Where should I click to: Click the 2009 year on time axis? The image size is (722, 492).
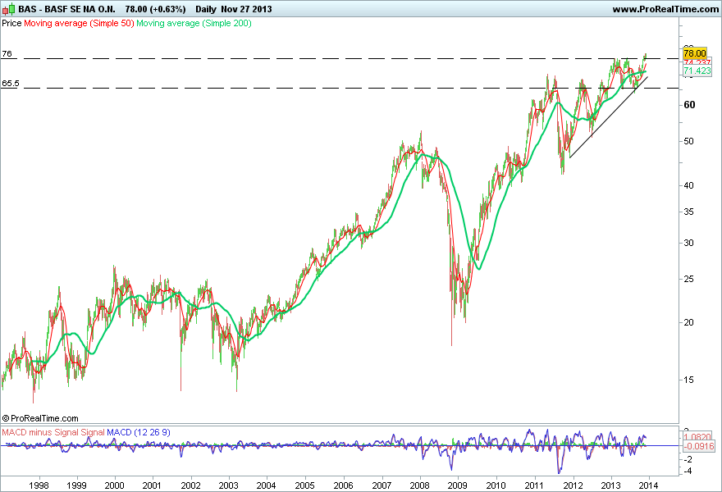pos(458,485)
